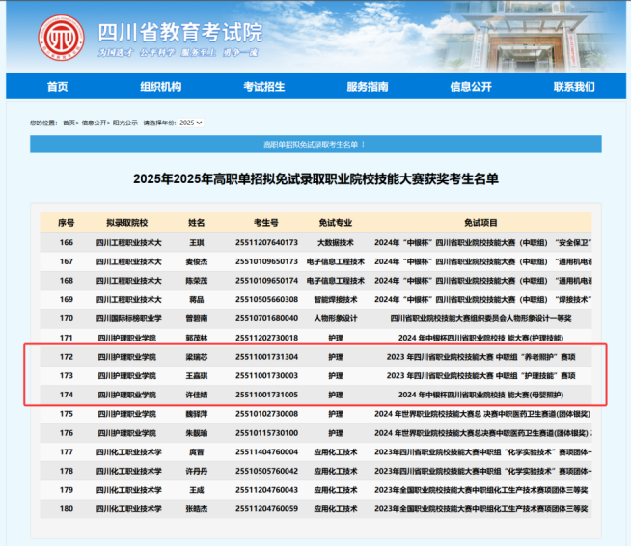The width and height of the screenshot is (631, 546).
Task: Click the 首页 breadcrumb link
Action: tap(69, 123)
